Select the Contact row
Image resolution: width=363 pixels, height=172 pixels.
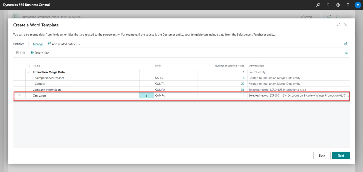[40, 84]
